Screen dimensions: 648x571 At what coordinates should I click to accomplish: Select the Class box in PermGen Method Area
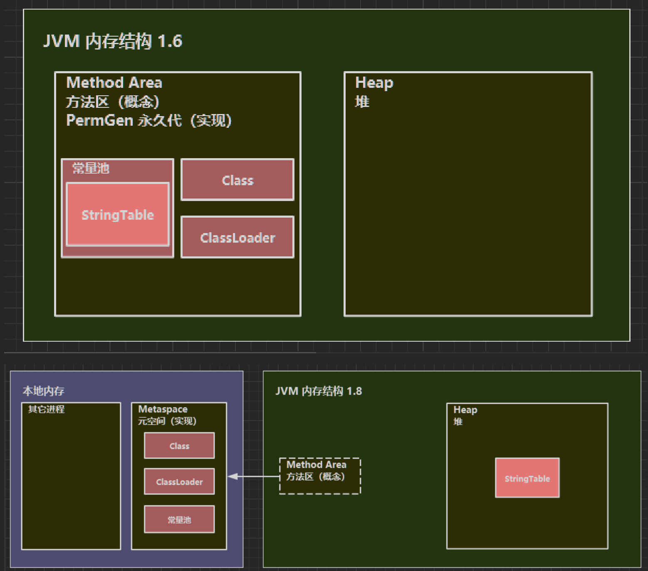click(x=237, y=180)
